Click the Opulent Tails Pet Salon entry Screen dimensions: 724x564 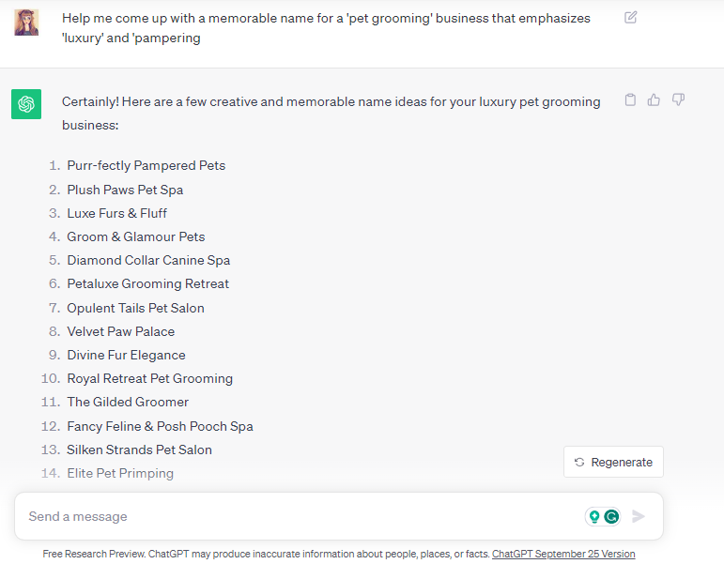point(135,308)
